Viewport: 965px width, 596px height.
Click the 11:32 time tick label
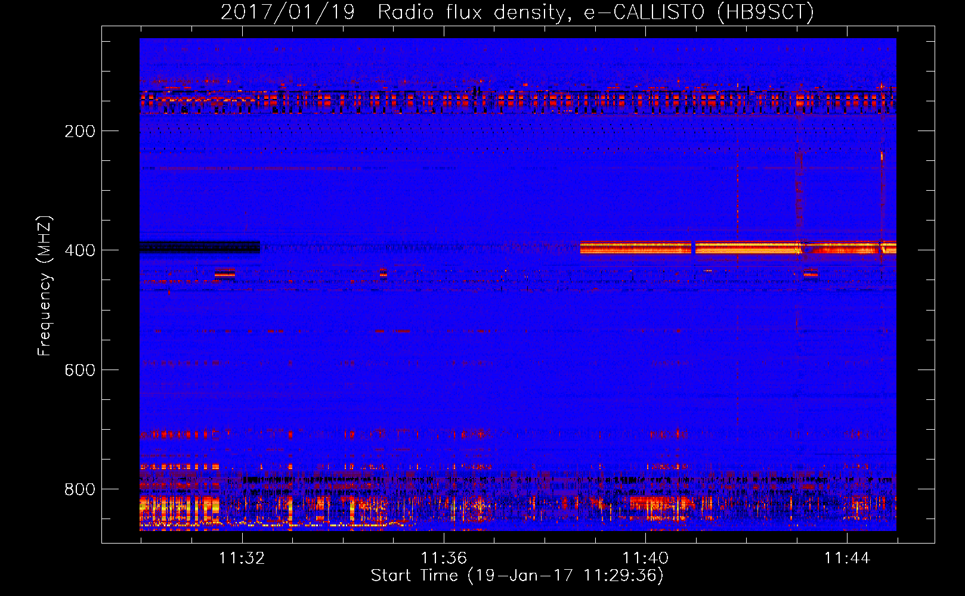(x=242, y=558)
